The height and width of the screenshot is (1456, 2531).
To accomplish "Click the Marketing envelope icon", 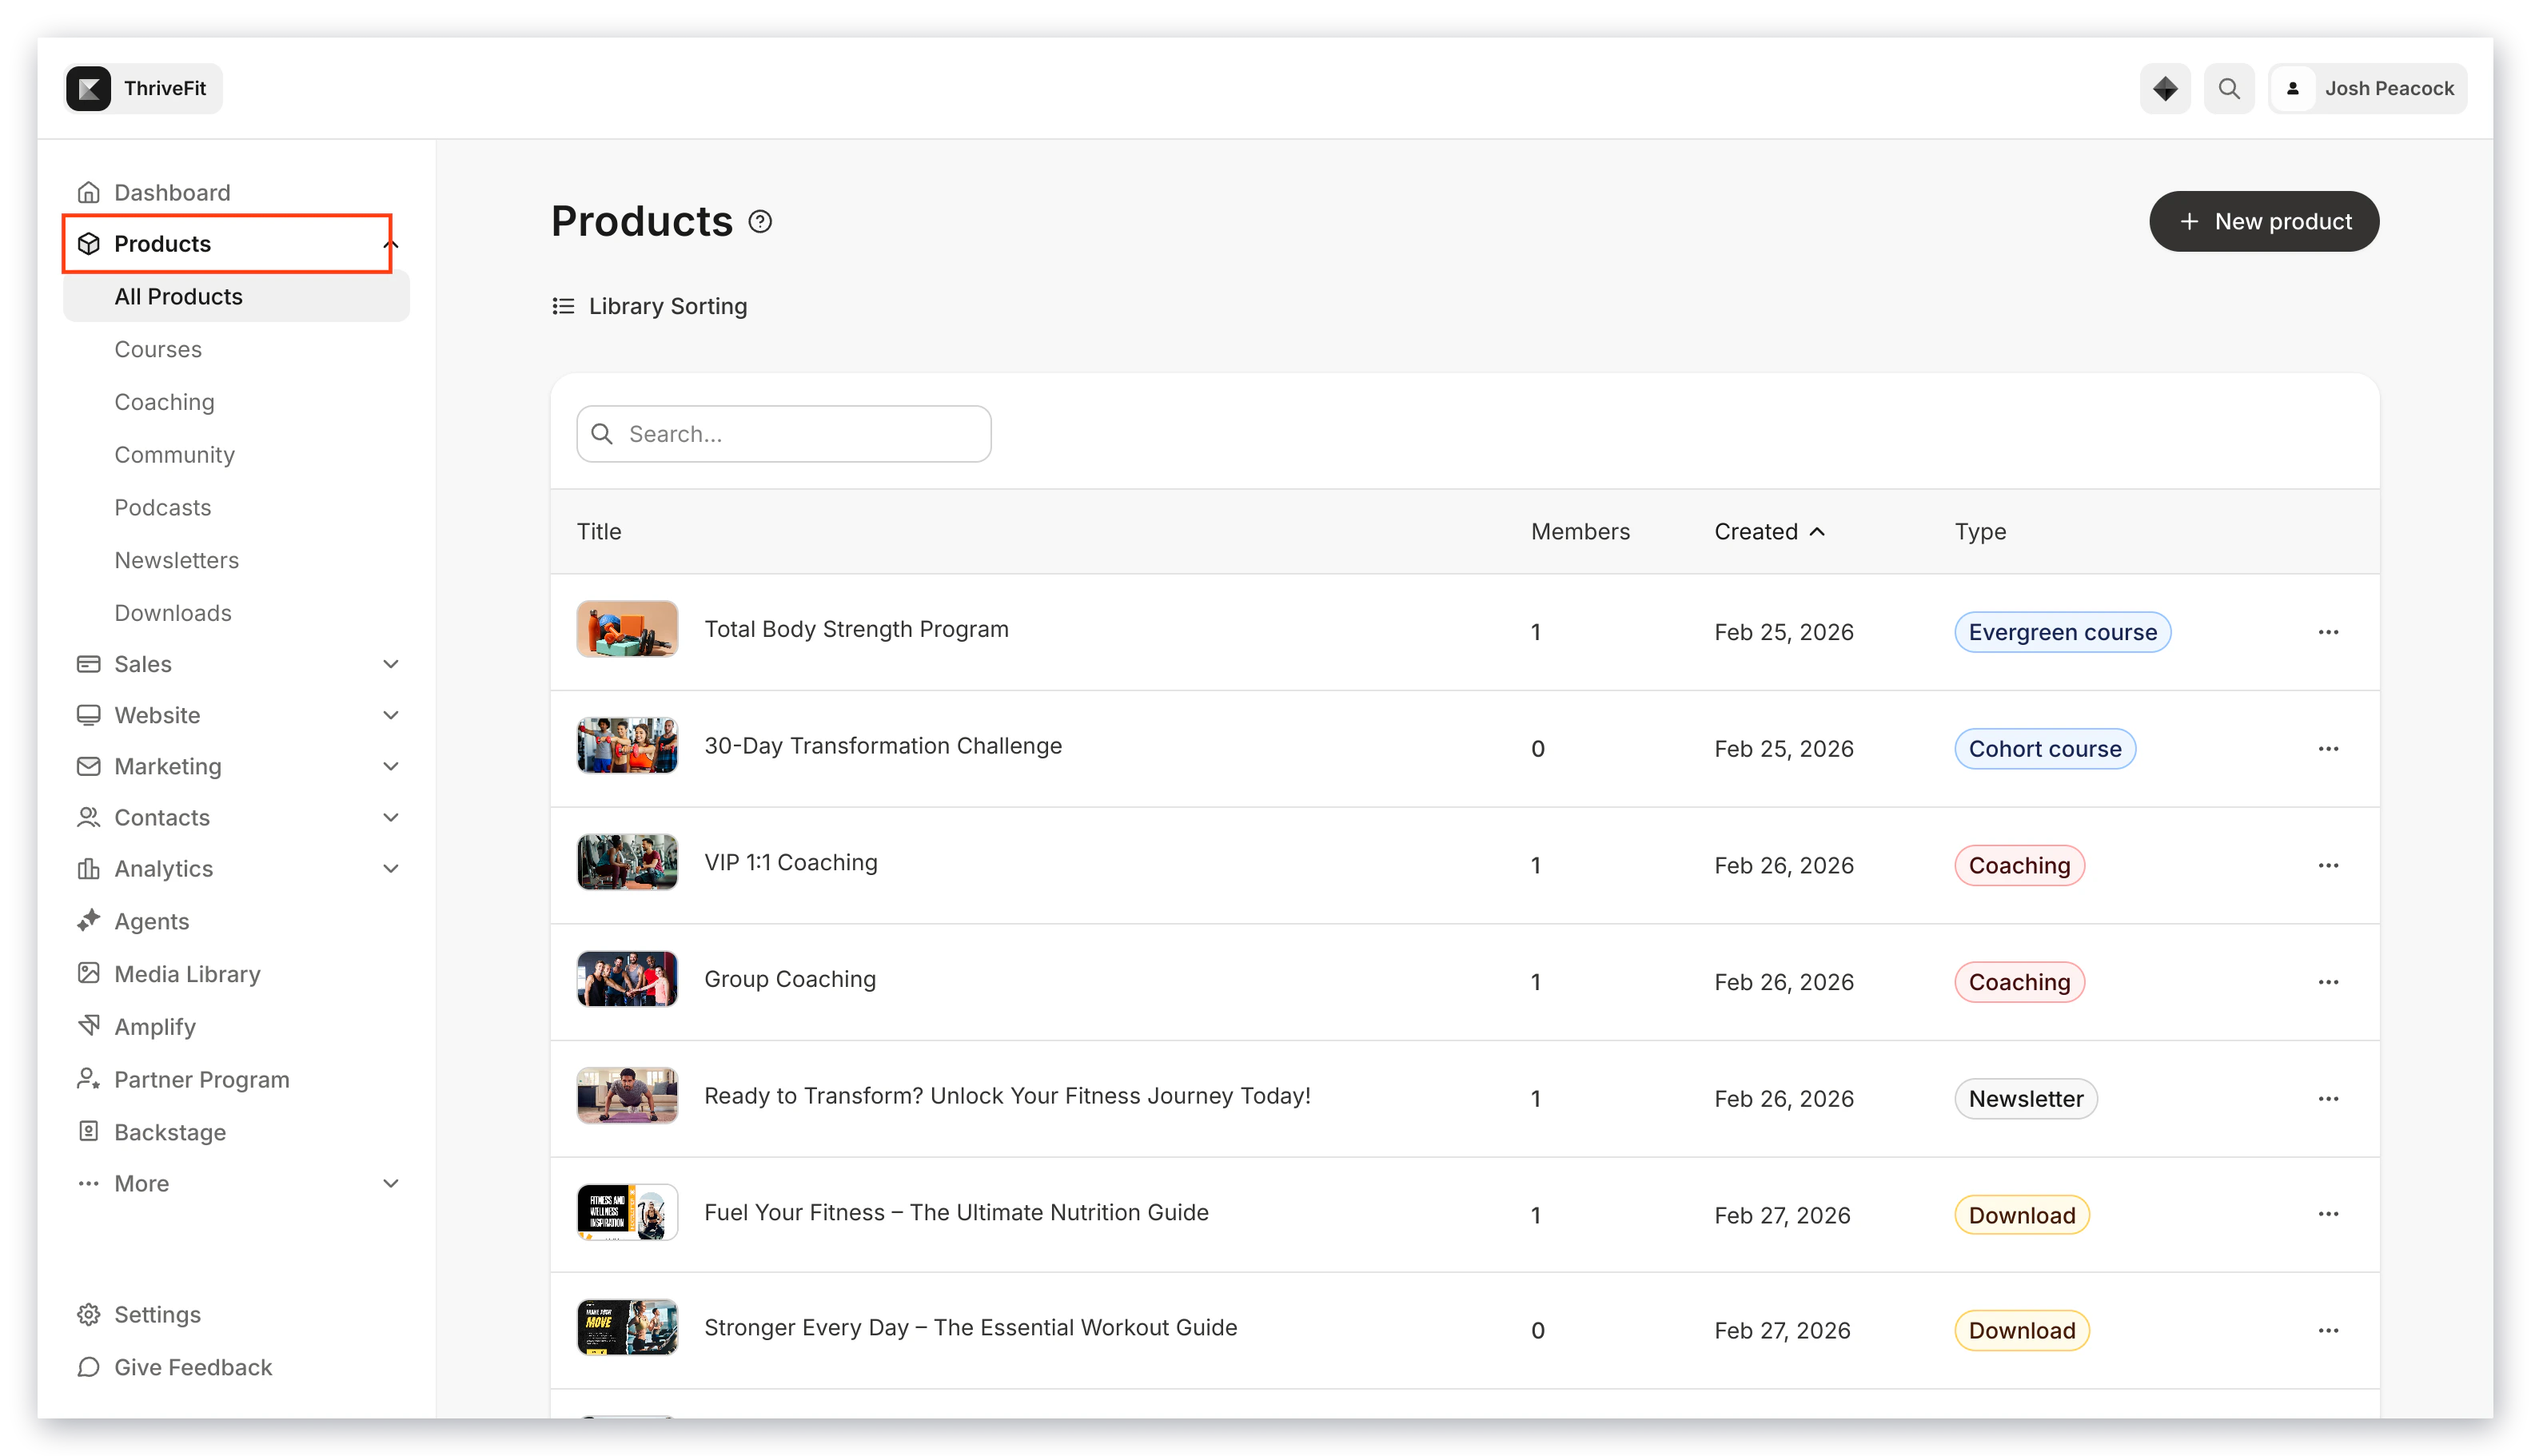I will (88, 766).
